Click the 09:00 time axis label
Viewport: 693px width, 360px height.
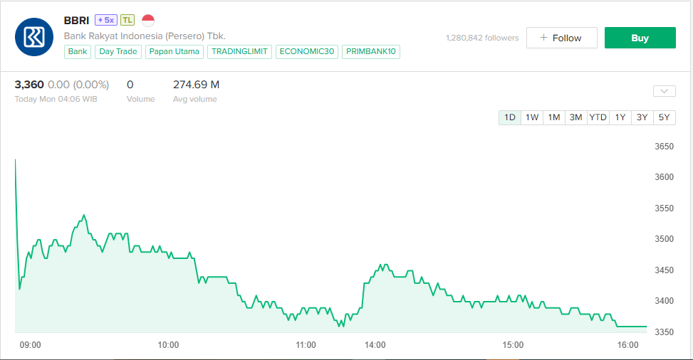(30, 345)
